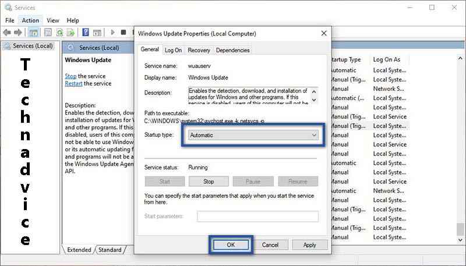Click the Back arrow in the toolbar
The height and width of the screenshot is (266, 466).
pyautogui.click(x=7, y=33)
